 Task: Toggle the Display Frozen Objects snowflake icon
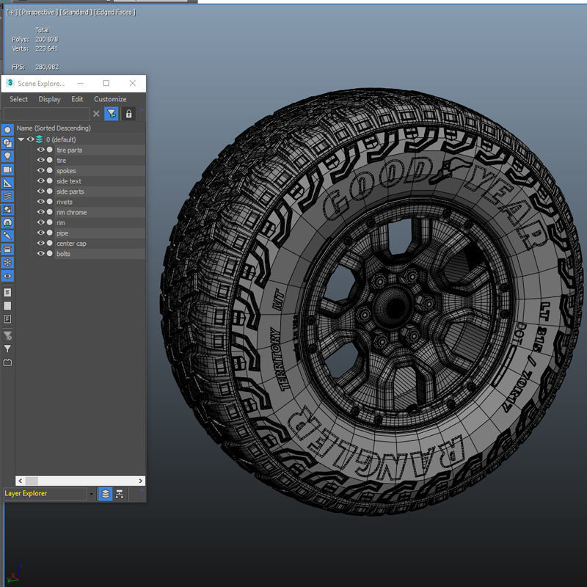pos(7,263)
